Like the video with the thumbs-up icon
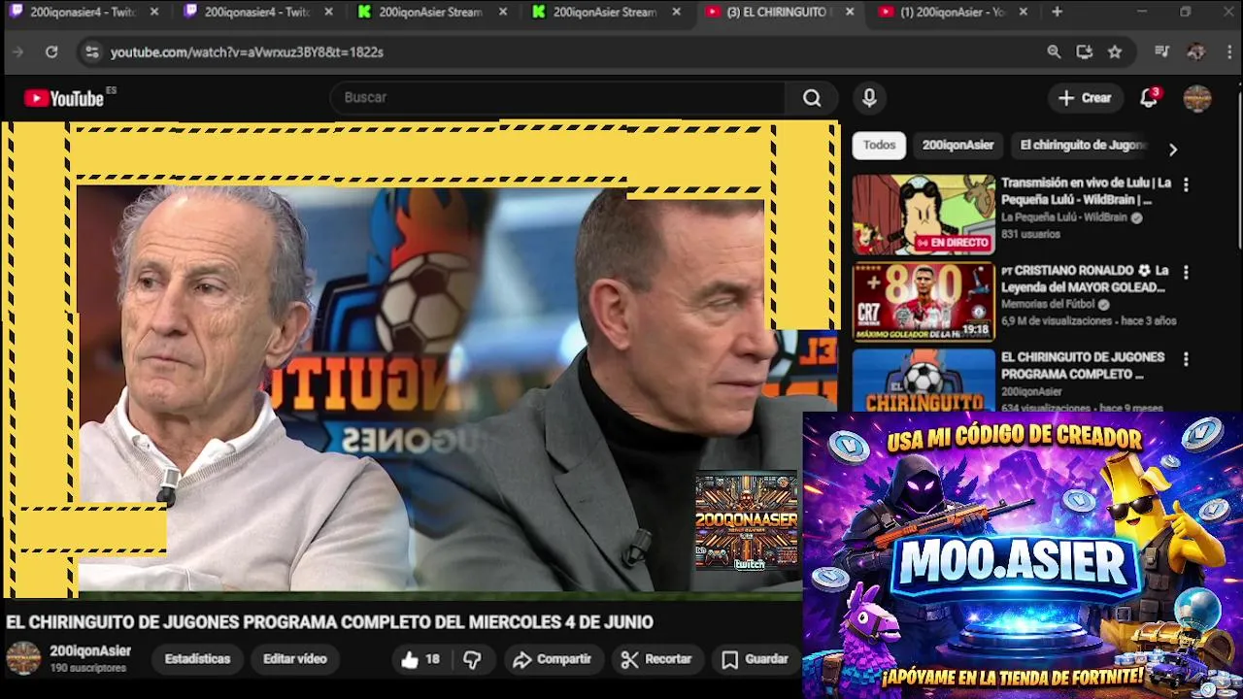The image size is (1243, 699). point(410,659)
